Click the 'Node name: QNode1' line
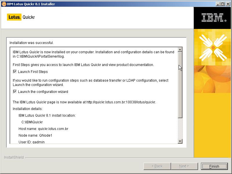 [x=35, y=135]
